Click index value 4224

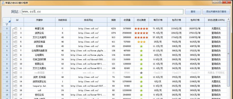[113, 29]
